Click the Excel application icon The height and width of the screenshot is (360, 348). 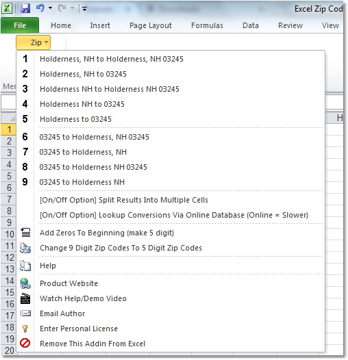click(x=7, y=9)
